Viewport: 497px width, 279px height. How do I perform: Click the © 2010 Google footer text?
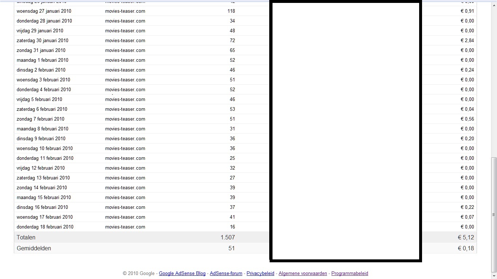pos(139,273)
